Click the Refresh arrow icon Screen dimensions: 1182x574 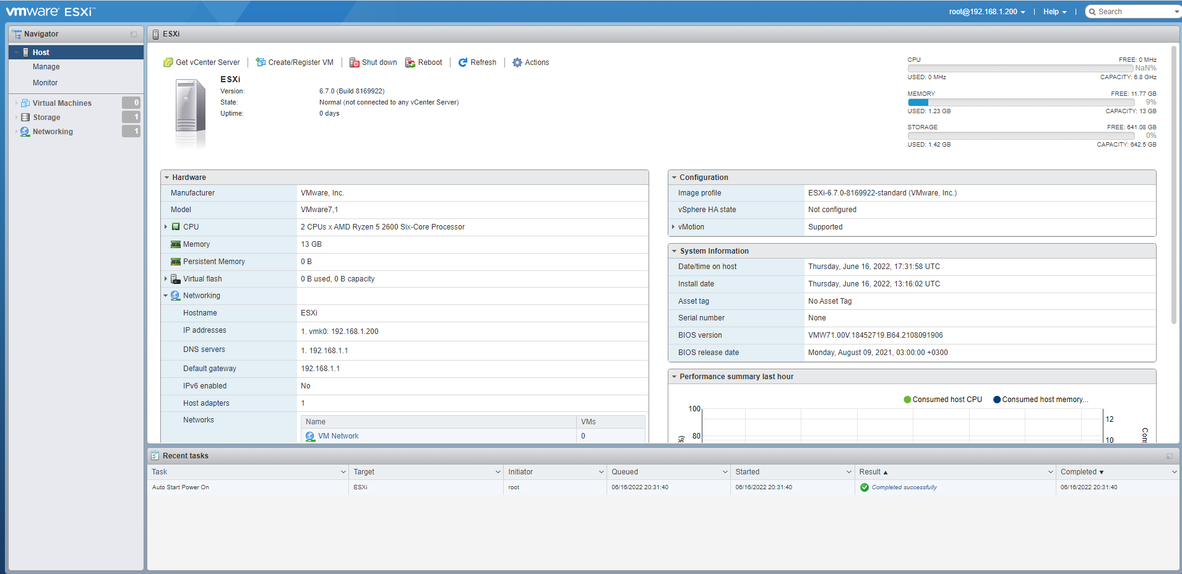coord(463,62)
